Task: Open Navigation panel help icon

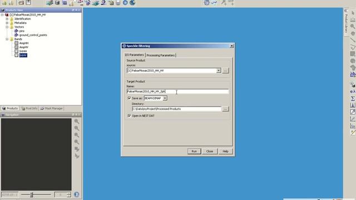Action: 77,194
